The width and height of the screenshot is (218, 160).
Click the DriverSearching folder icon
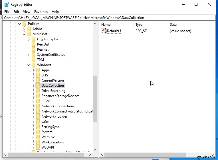[x=38, y=91]
